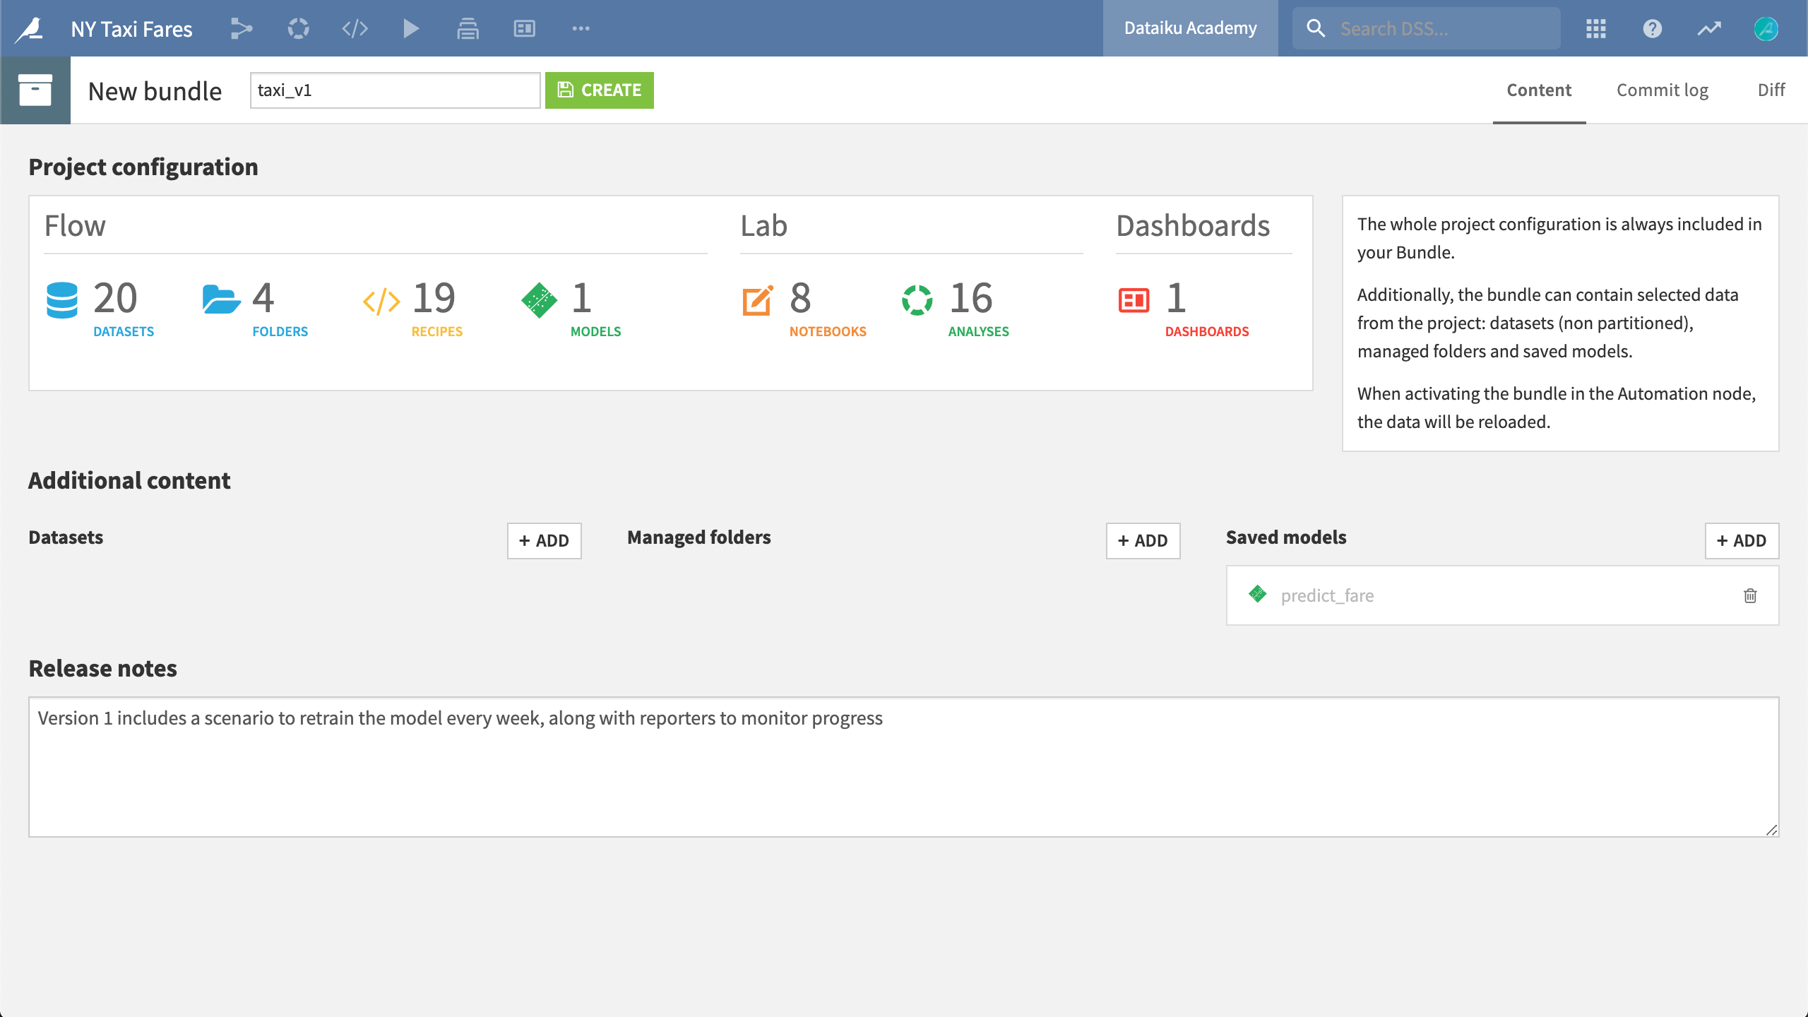Click the folders icon in Flow section

pyautogui.click(x=221, y=299)
